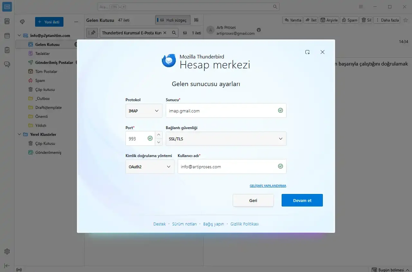Close the Hesap merkezi dialog
The image size is (412, 272).
pyautogui.click(x=323, y=52)
